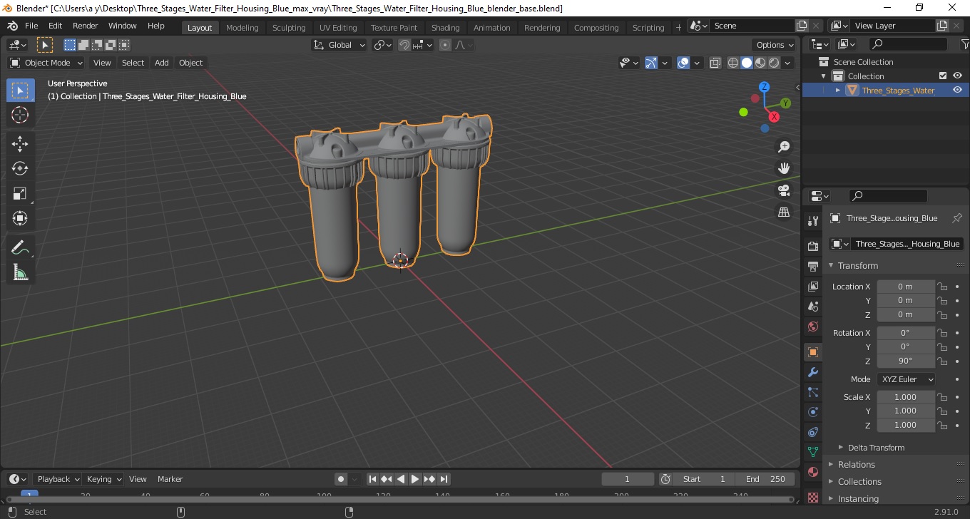Toggle lock for Location X
This screenshot has width=970, height=519.
pyautogui.click(x=942, y=287)
